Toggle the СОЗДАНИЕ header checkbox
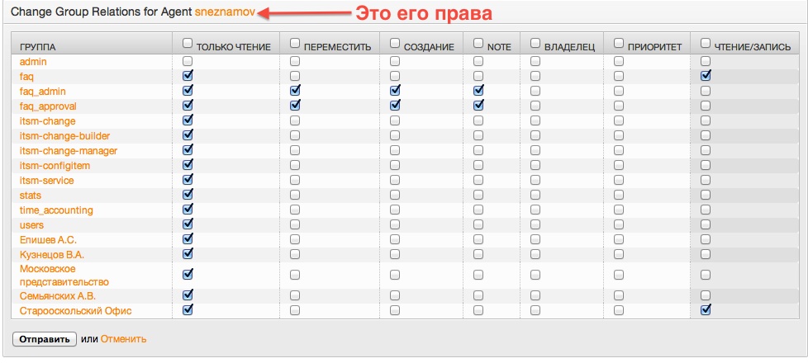The image size is (808, 363). (395, 43)
